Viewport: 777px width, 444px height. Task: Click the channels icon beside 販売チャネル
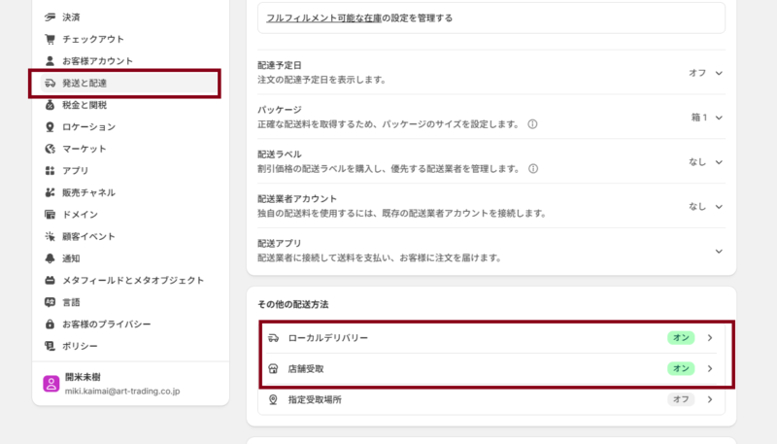click(x=51, y=192)
